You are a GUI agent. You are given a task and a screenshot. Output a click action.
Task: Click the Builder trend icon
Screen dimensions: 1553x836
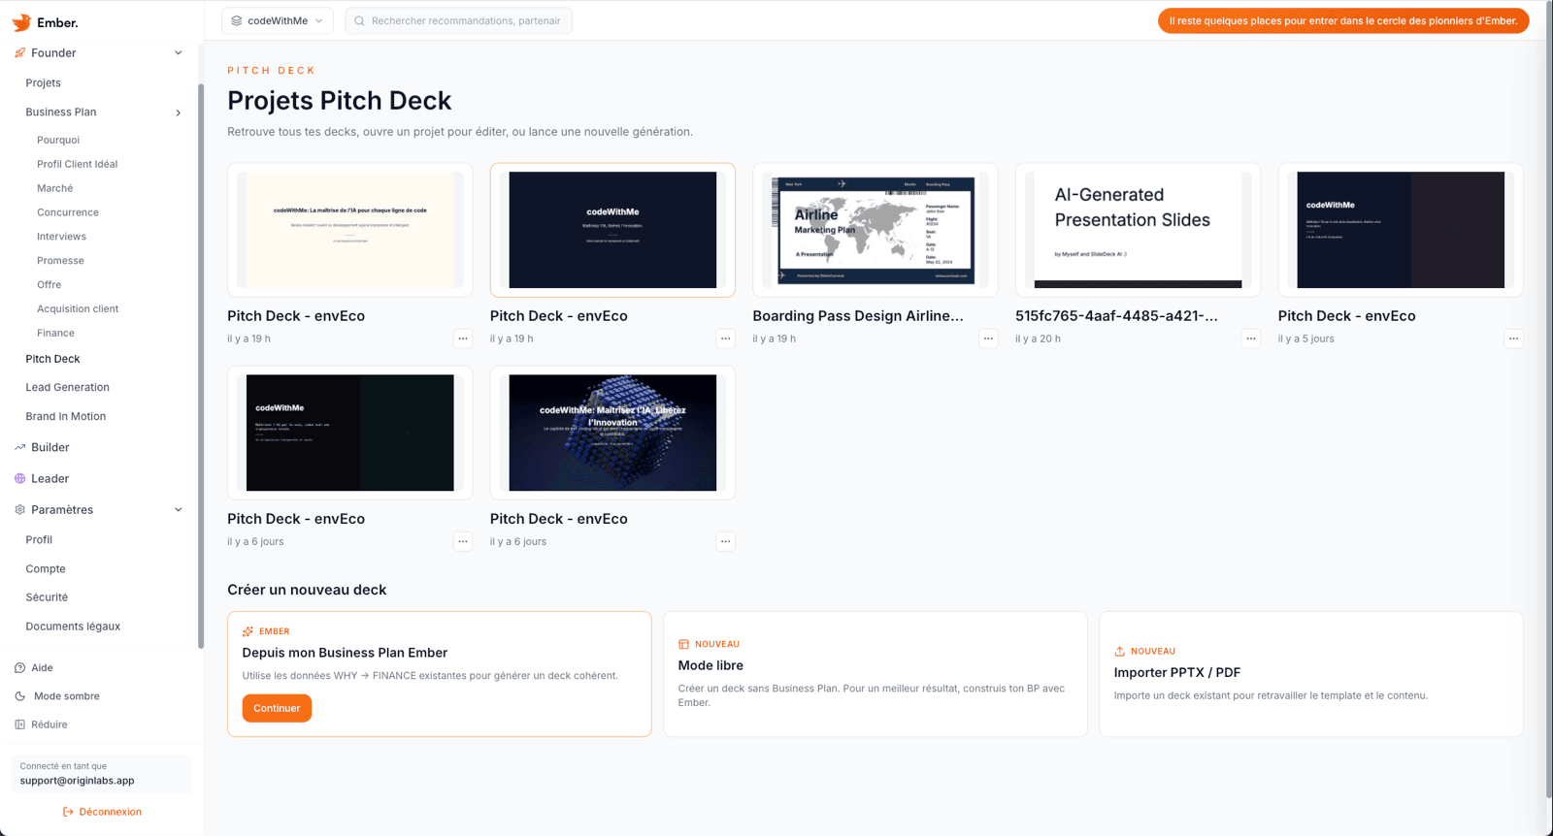pos(19,447)
